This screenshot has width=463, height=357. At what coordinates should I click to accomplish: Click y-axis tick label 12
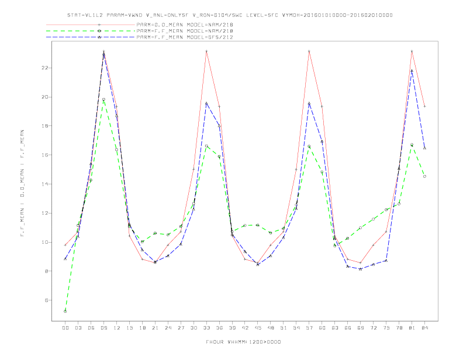point(44,213)
